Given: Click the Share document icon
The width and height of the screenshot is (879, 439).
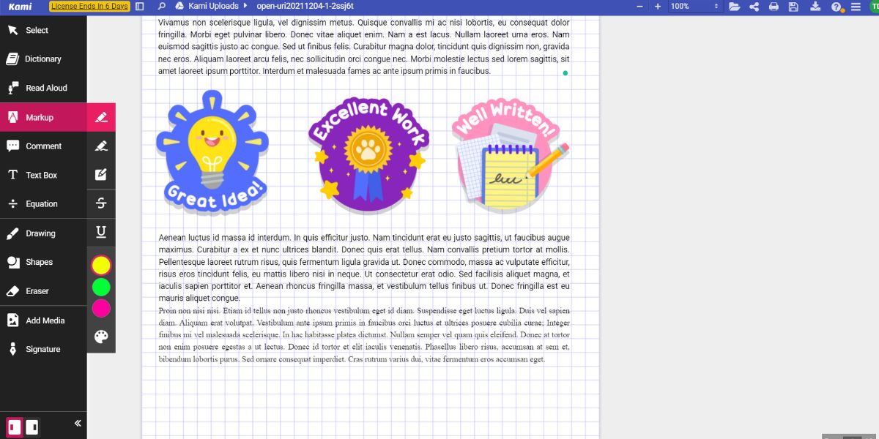Looking at the screenshot, I should (x=754, y=7).
